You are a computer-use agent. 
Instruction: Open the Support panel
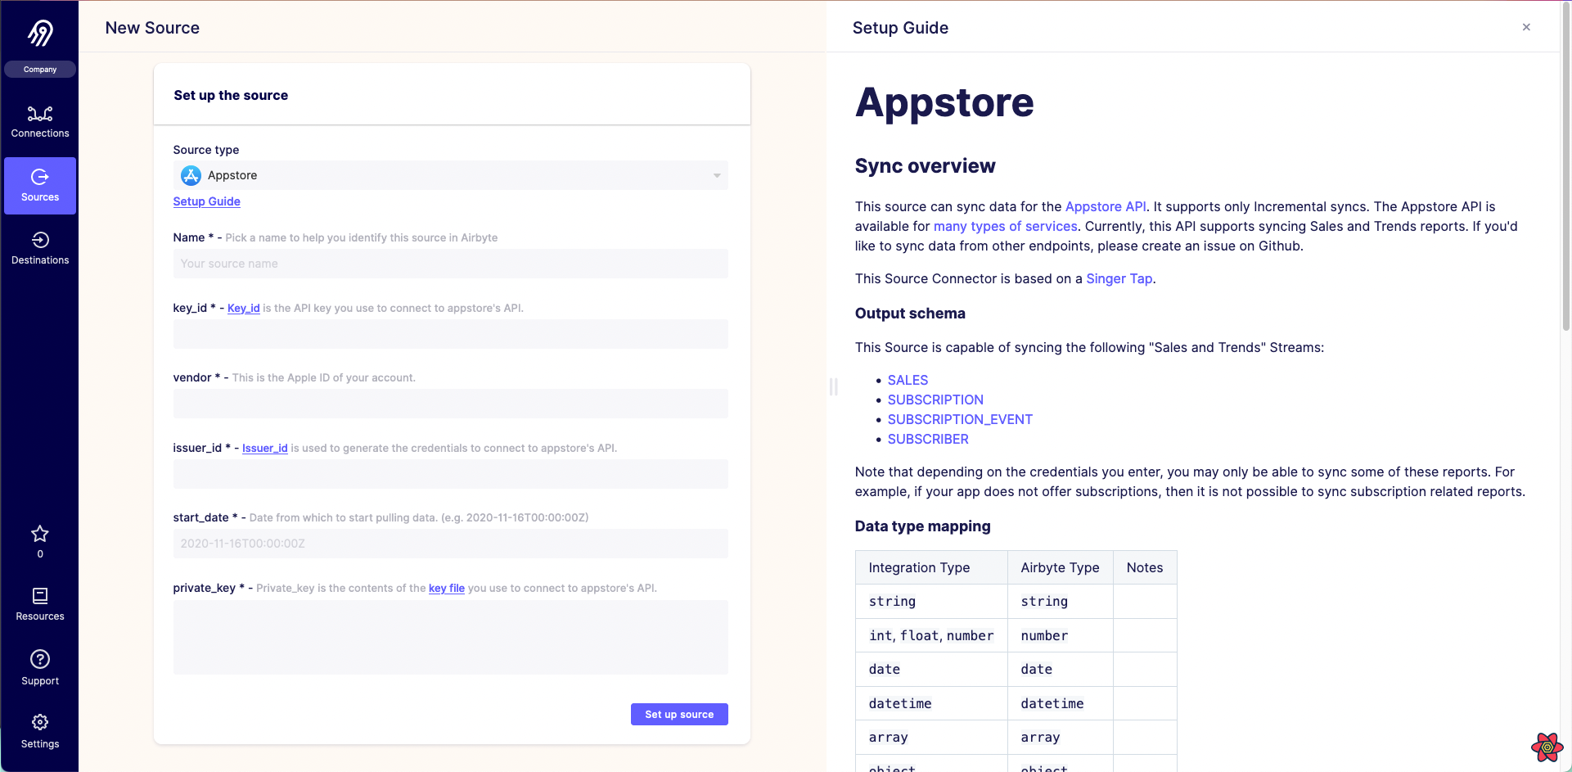click(x=40, y=666)
